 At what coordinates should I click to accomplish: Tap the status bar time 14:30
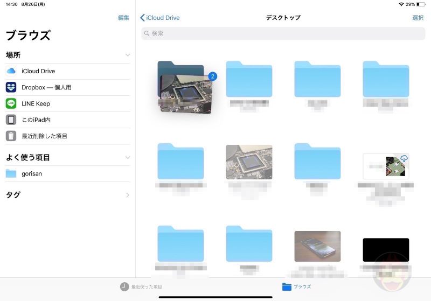click(x=11, y=4)
